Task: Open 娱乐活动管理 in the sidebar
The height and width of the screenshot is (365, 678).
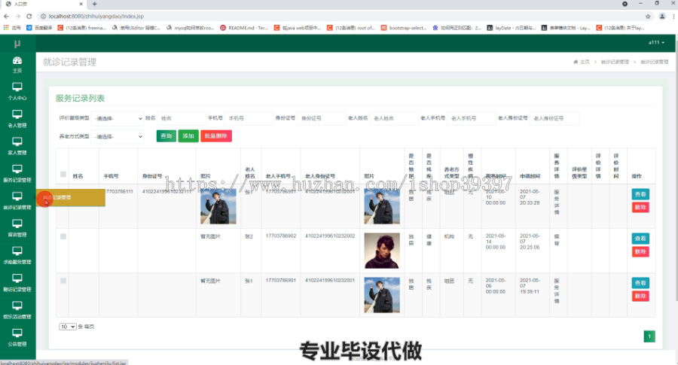Action: click(17, 310)
